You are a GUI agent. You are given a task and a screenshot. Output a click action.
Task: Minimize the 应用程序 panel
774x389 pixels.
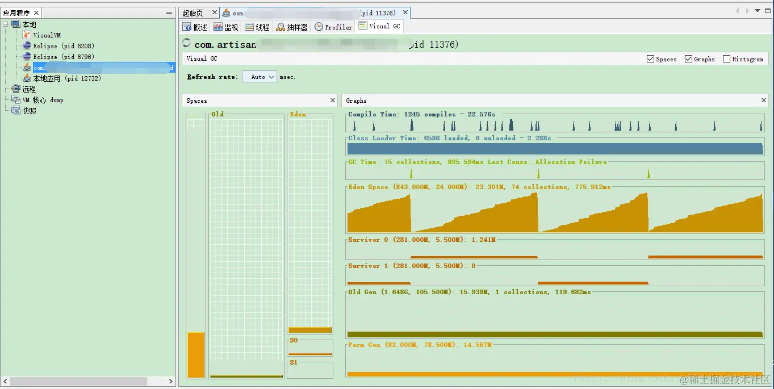(169, 12)
